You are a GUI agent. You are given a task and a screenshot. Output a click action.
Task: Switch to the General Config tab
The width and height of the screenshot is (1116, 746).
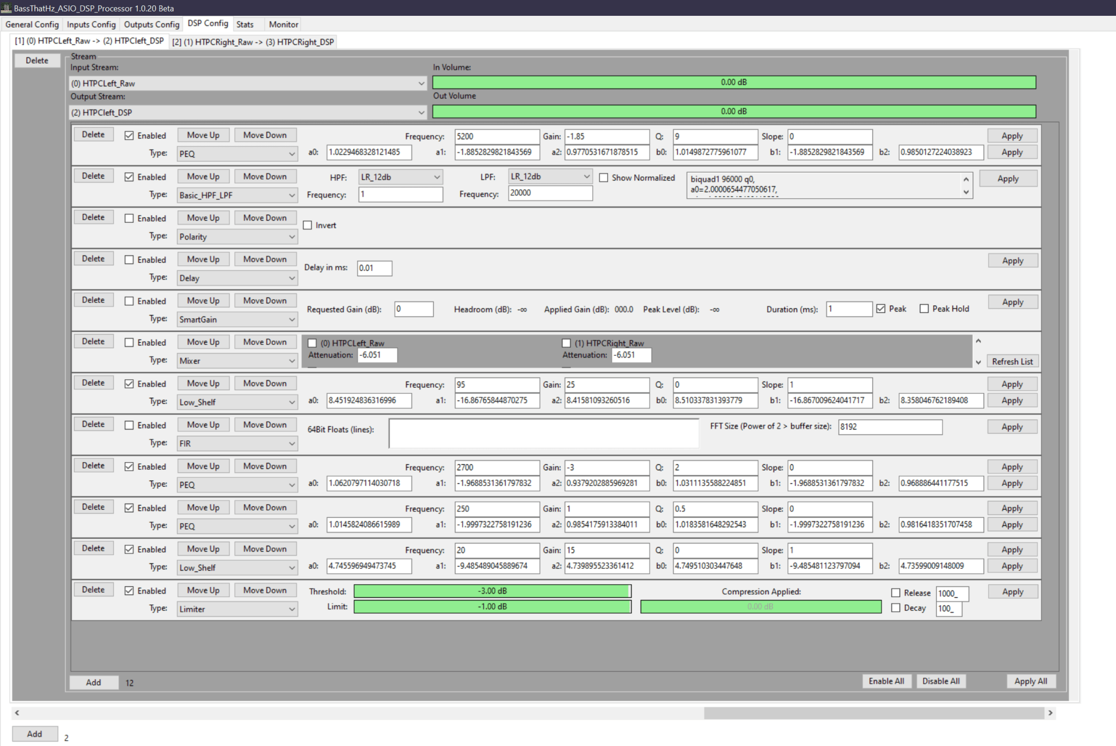pos(32,25)
